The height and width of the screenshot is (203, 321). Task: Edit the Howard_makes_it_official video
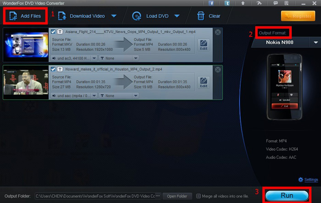click(x=204, y=82)
